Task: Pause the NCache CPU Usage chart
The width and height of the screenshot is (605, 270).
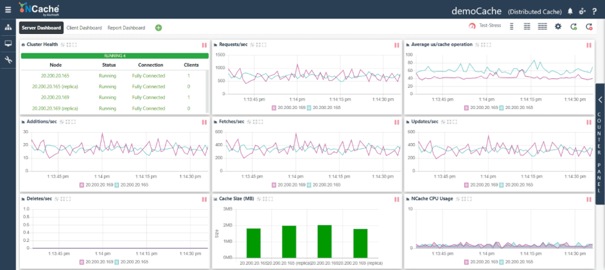Action: pyautogui.click(x=589, y=199)
